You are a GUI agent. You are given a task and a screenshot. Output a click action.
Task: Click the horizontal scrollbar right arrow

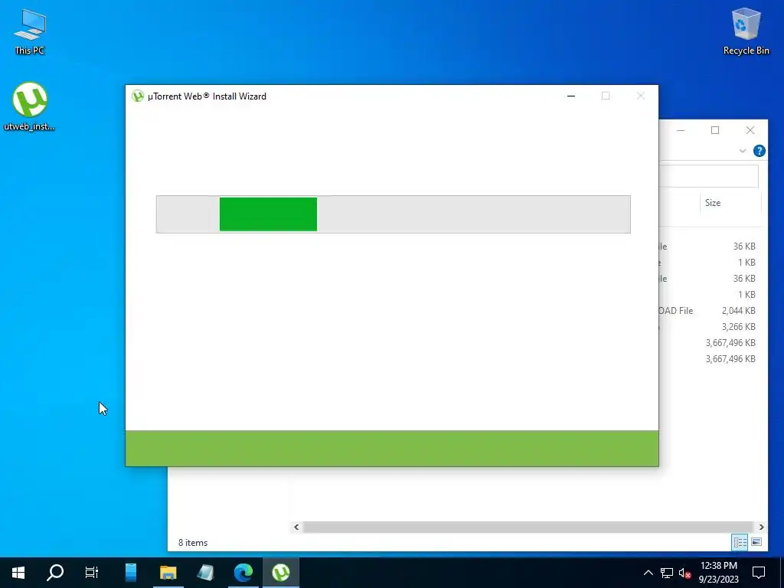[761, 527]
